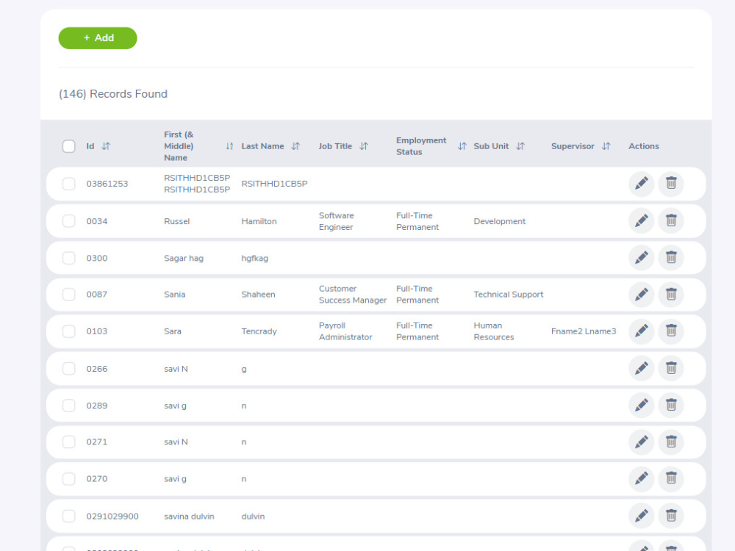Sort records by Supervisor
The width and height of the screenshot is (735, 551).
tap(606, 145)
